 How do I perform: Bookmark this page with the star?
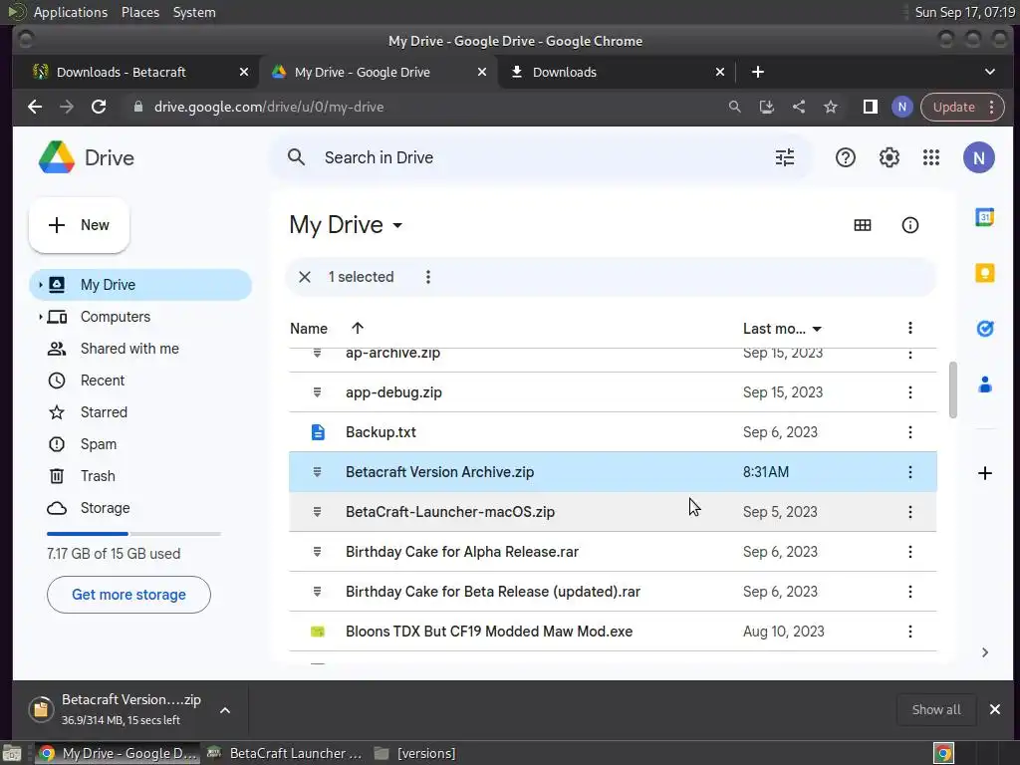[x=830, y=107]
